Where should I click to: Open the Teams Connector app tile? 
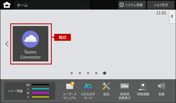(30, 44)
